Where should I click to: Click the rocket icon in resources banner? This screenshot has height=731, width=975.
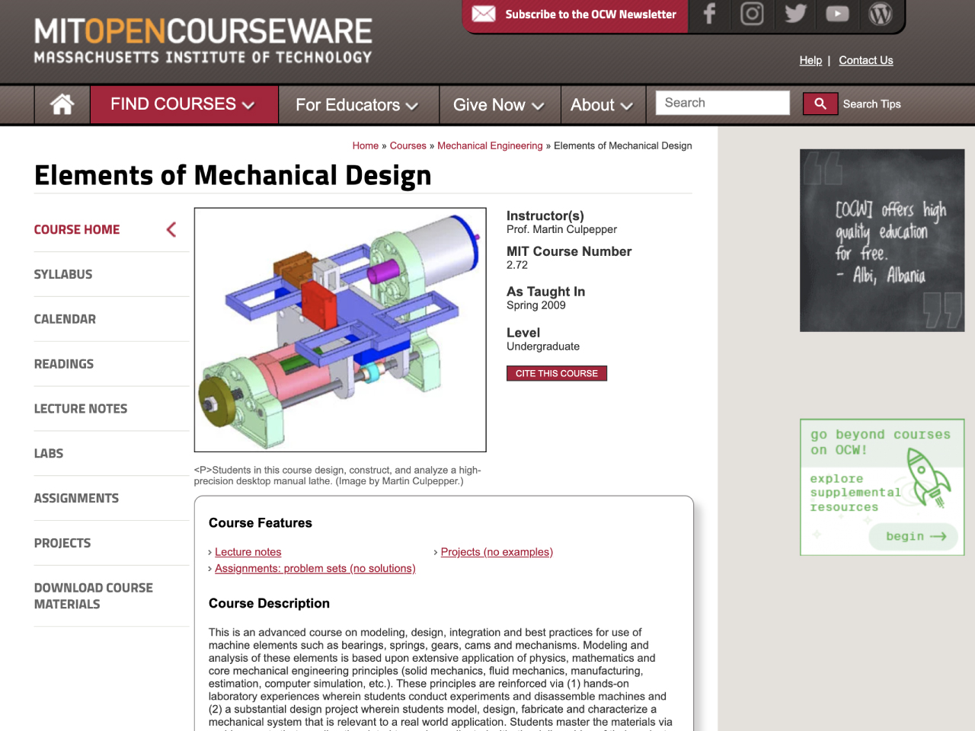tap(927, 477)
